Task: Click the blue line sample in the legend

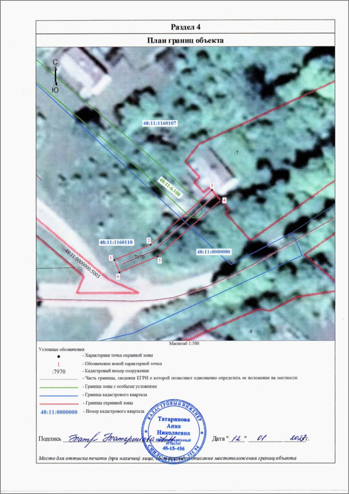Action: pos(58,394)
